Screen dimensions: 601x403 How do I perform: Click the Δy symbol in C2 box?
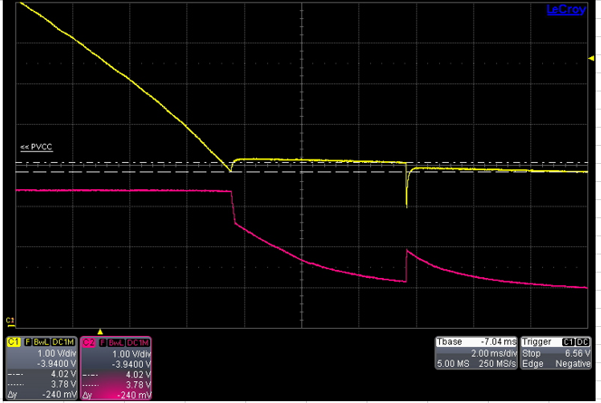(87, 396)
